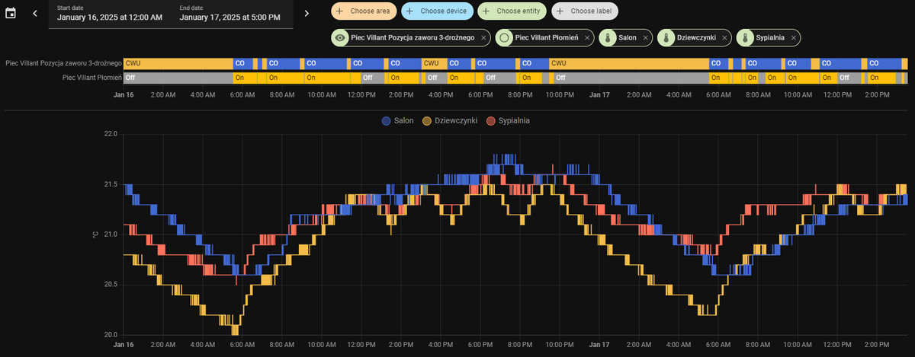This screenshot has height=357, width=915.
Task: Click first CWU segment in valve timeline
Action: coord(178,63)
